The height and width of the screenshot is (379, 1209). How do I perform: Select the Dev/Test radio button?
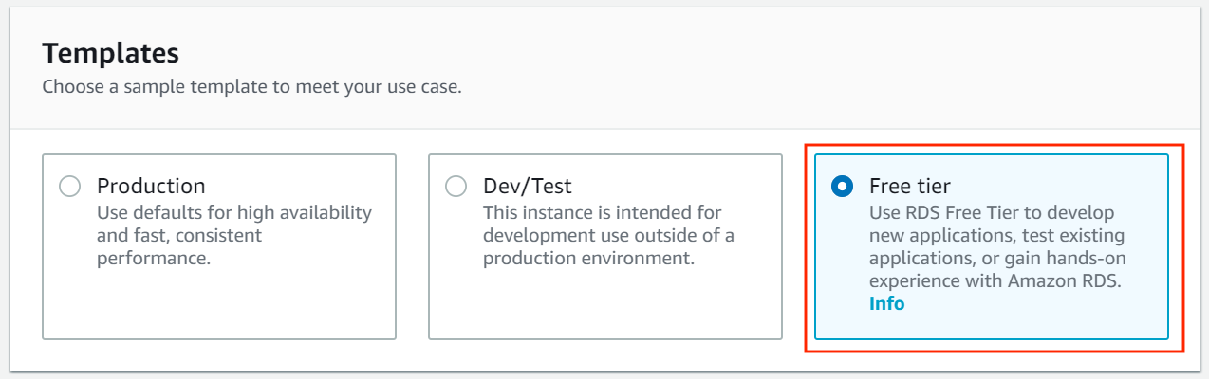(456, 187)
